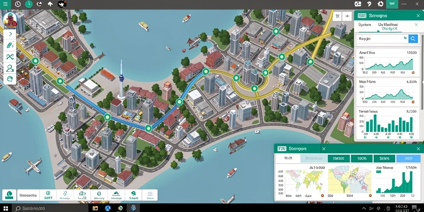
Task: Click the piggy bank icon in sidebar
Action: point(10,79)
